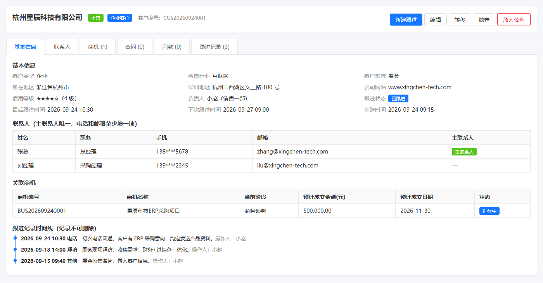543x283 pixels.
Task: Open opportunity 星辰科技ERP采购项目
Action: [x=154, y=211]
